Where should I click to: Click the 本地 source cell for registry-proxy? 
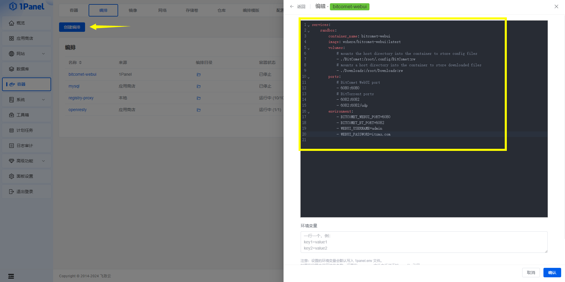[x=123, y=98]
